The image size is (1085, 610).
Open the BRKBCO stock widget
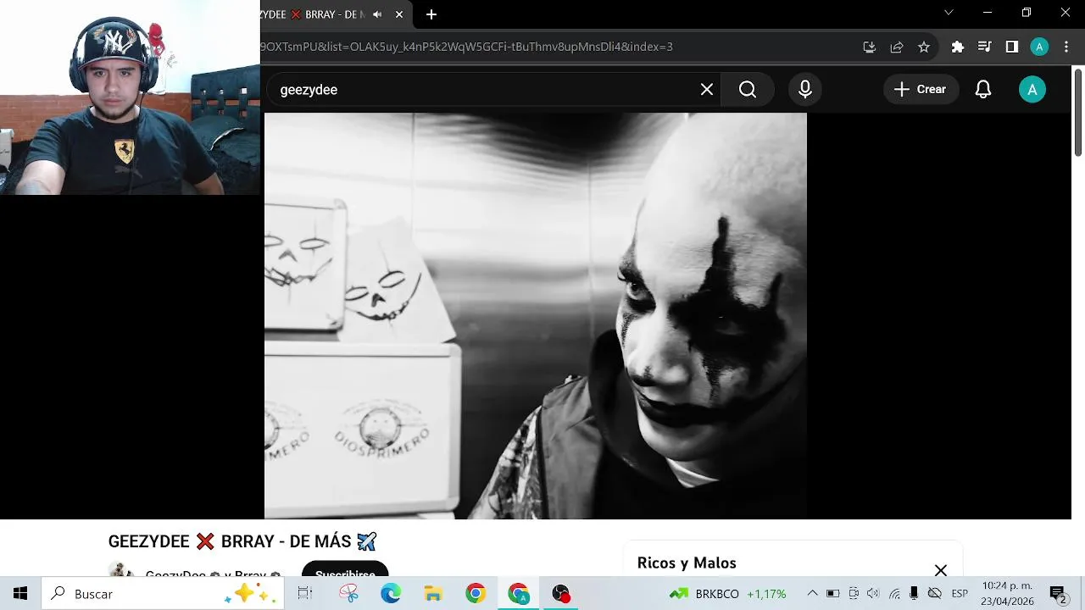[729, 594]
